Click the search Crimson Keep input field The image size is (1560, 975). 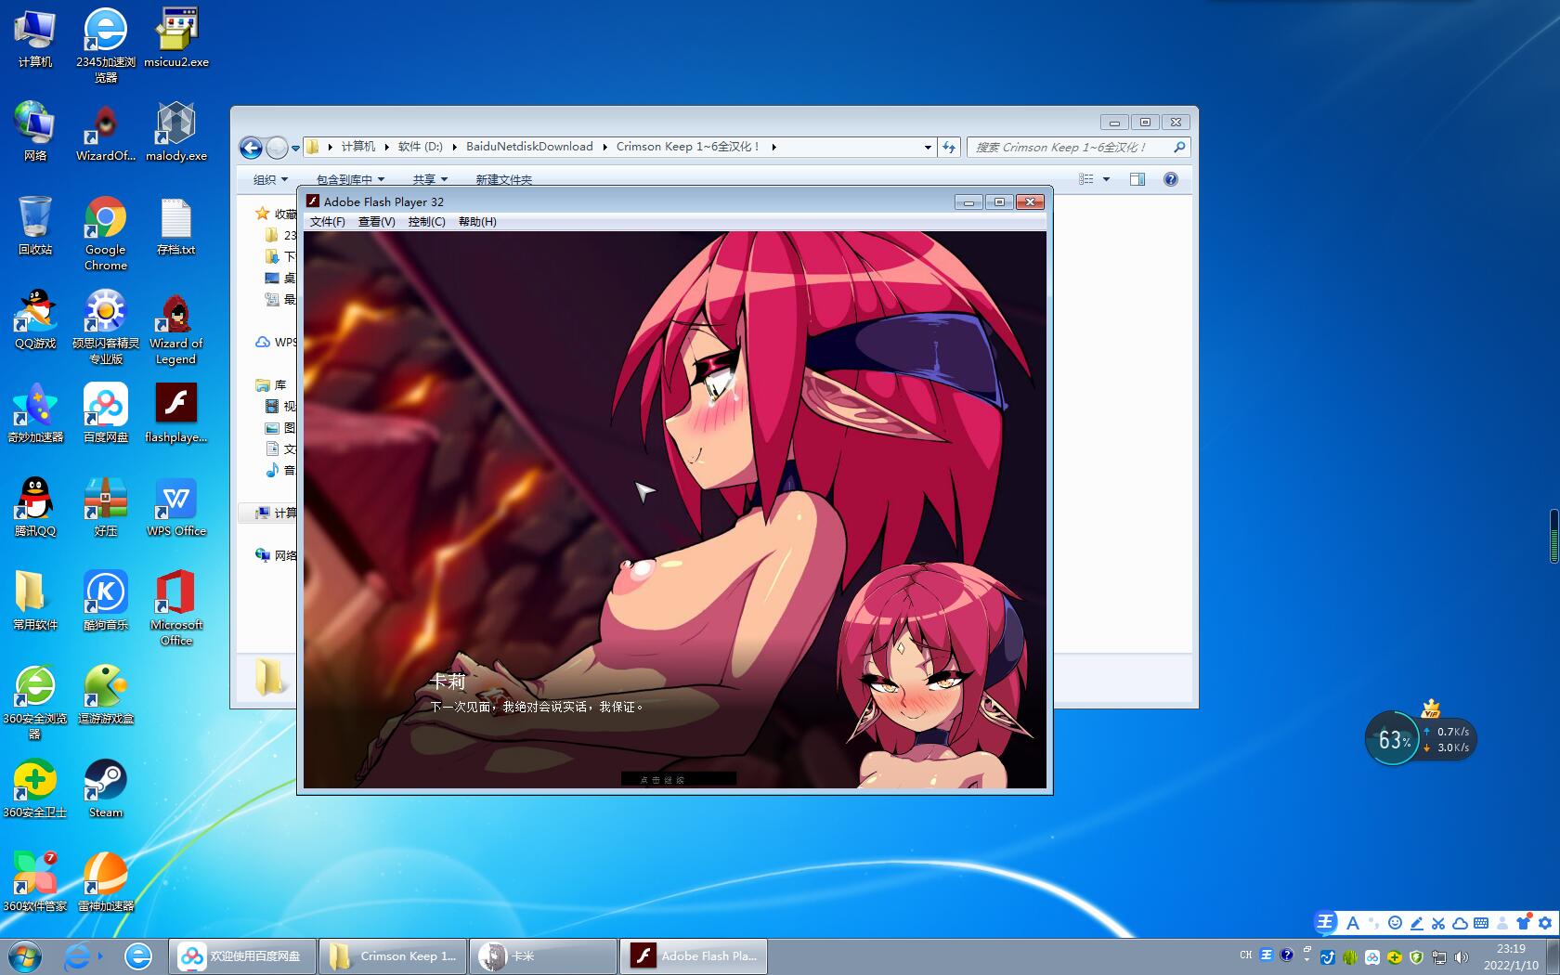click(x=1068, y=147)
